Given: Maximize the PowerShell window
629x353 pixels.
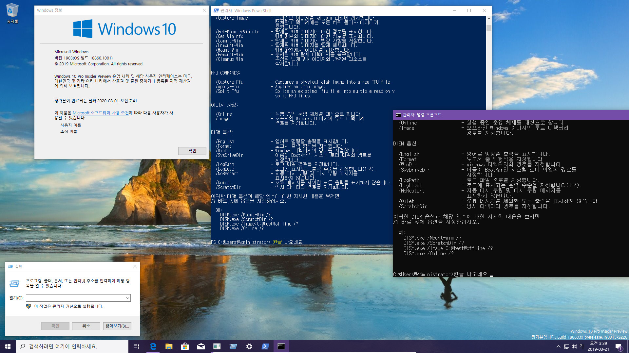Looking at the screenshot, I should click(x=469, y=10).
